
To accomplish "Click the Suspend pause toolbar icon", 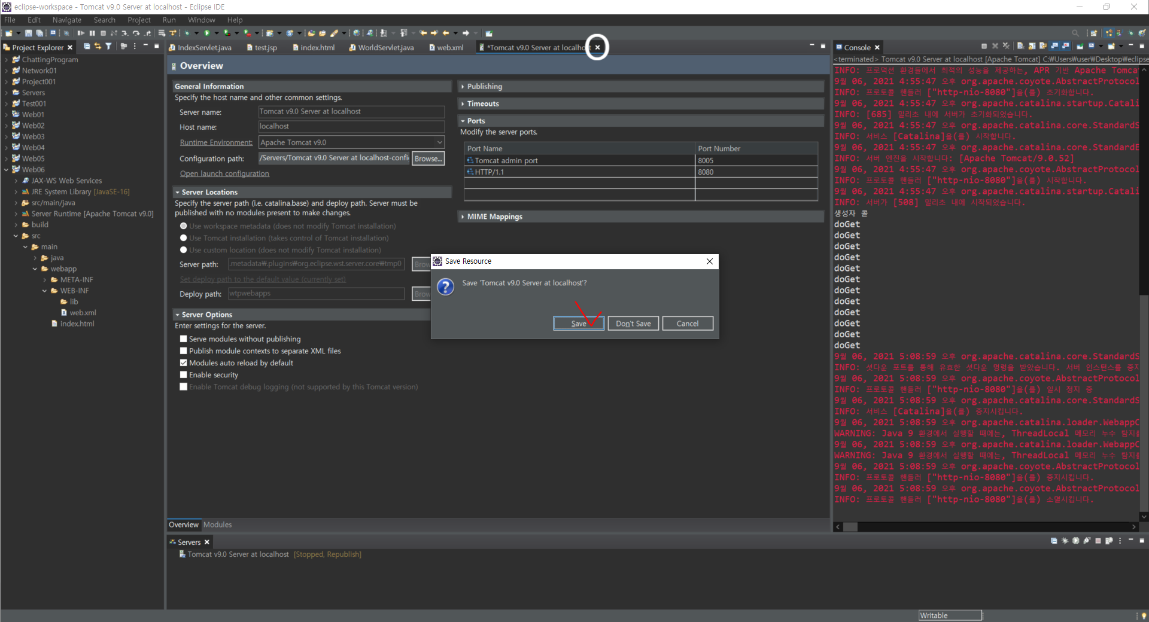I will click(92, 33).
